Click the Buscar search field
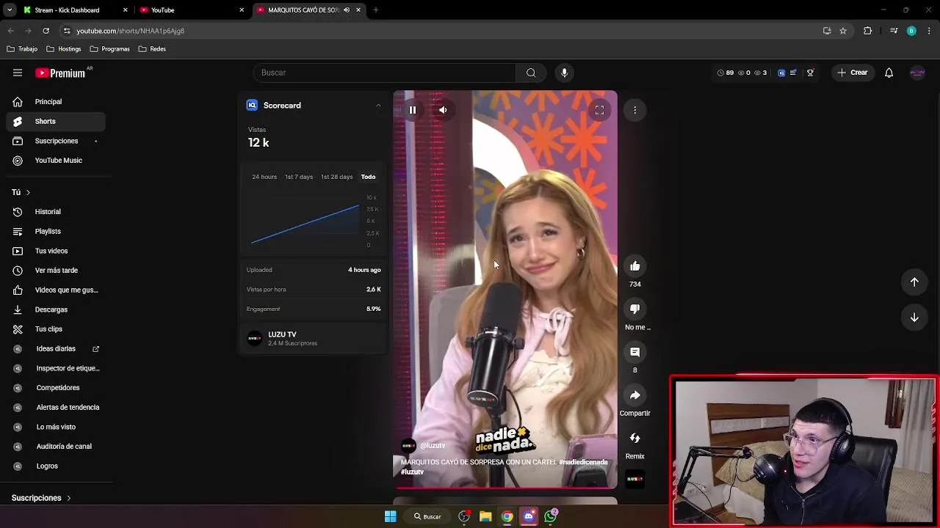Viewport: 940px width, 528px height. [x=385, y=73]
